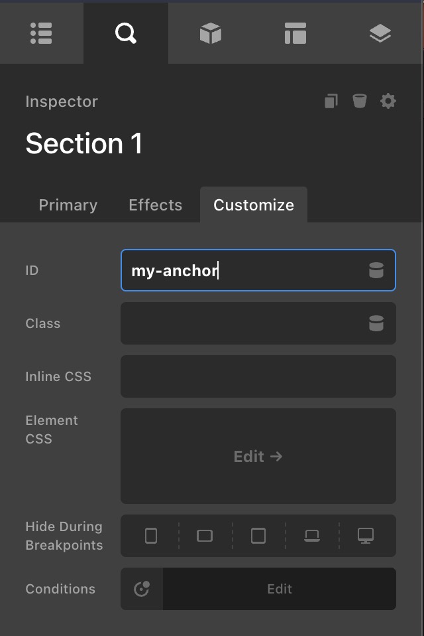Toggle hide on laptop breakpoint
This screenshot has height=636, width=424.
[312, 536]
